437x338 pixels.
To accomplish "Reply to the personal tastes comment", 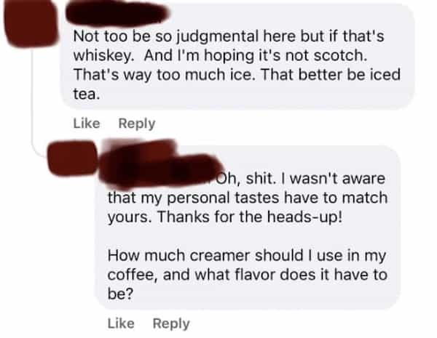I will 171,323.
